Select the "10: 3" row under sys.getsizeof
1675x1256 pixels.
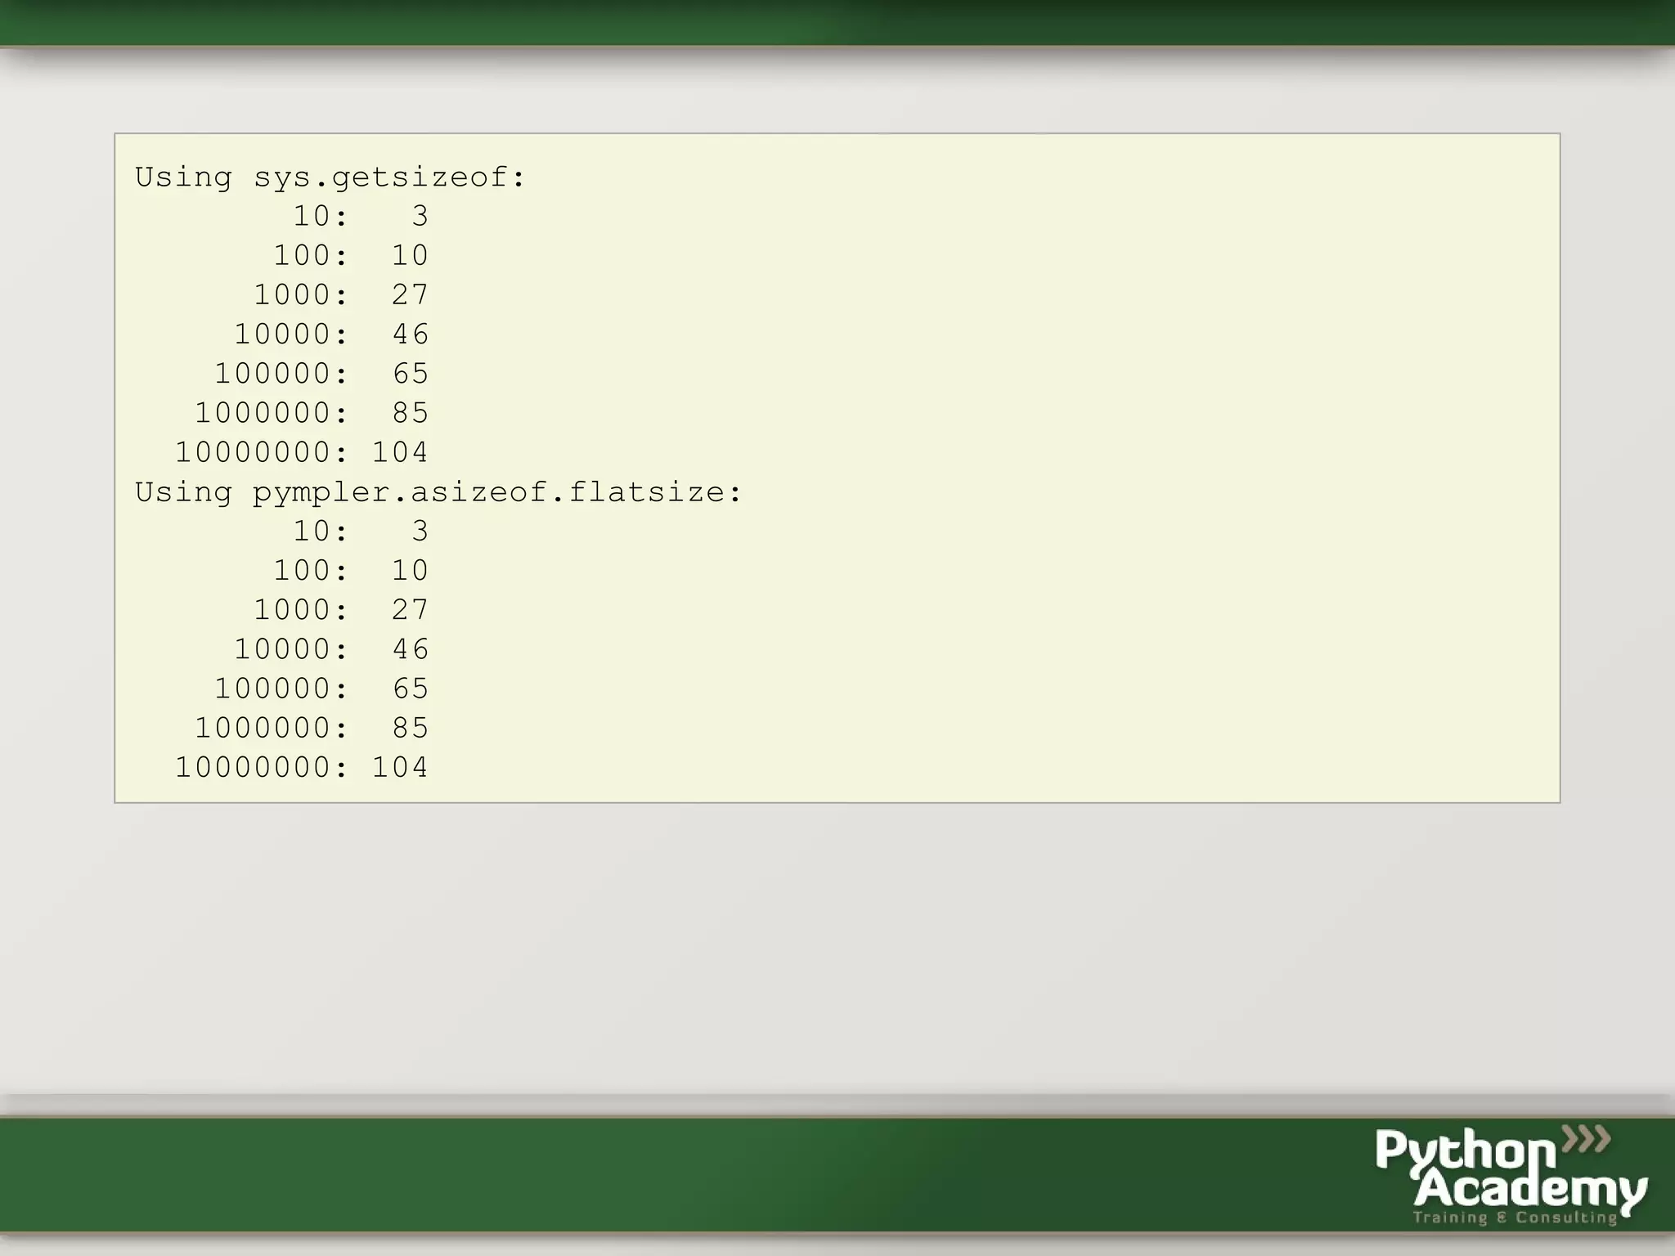pyautogui.click(x=361, y=216)
